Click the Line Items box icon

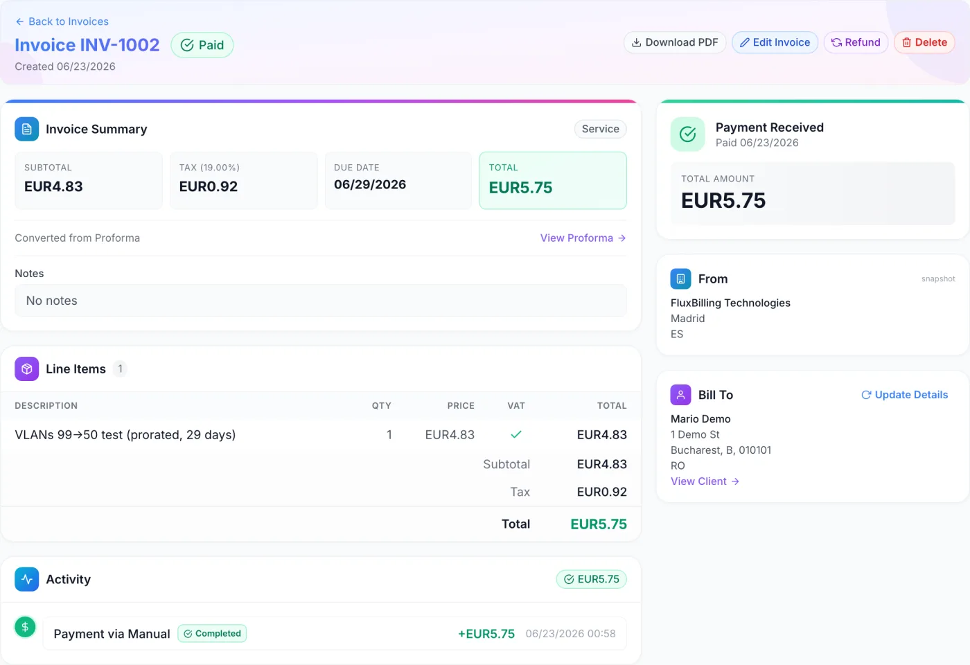tap(27, 369)
